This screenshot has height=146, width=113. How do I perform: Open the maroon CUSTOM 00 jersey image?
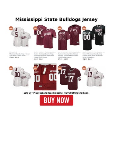(69, 37)
